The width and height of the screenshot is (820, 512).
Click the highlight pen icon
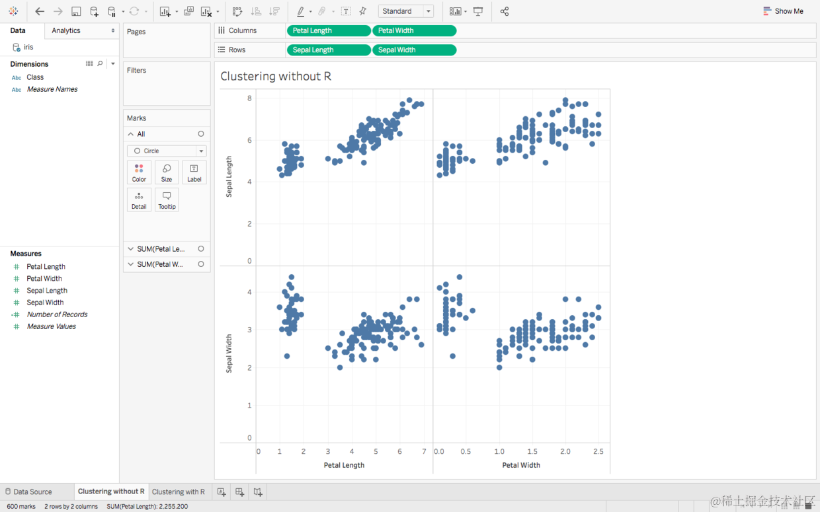(x=301, y=11)
